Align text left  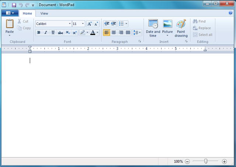107,32
